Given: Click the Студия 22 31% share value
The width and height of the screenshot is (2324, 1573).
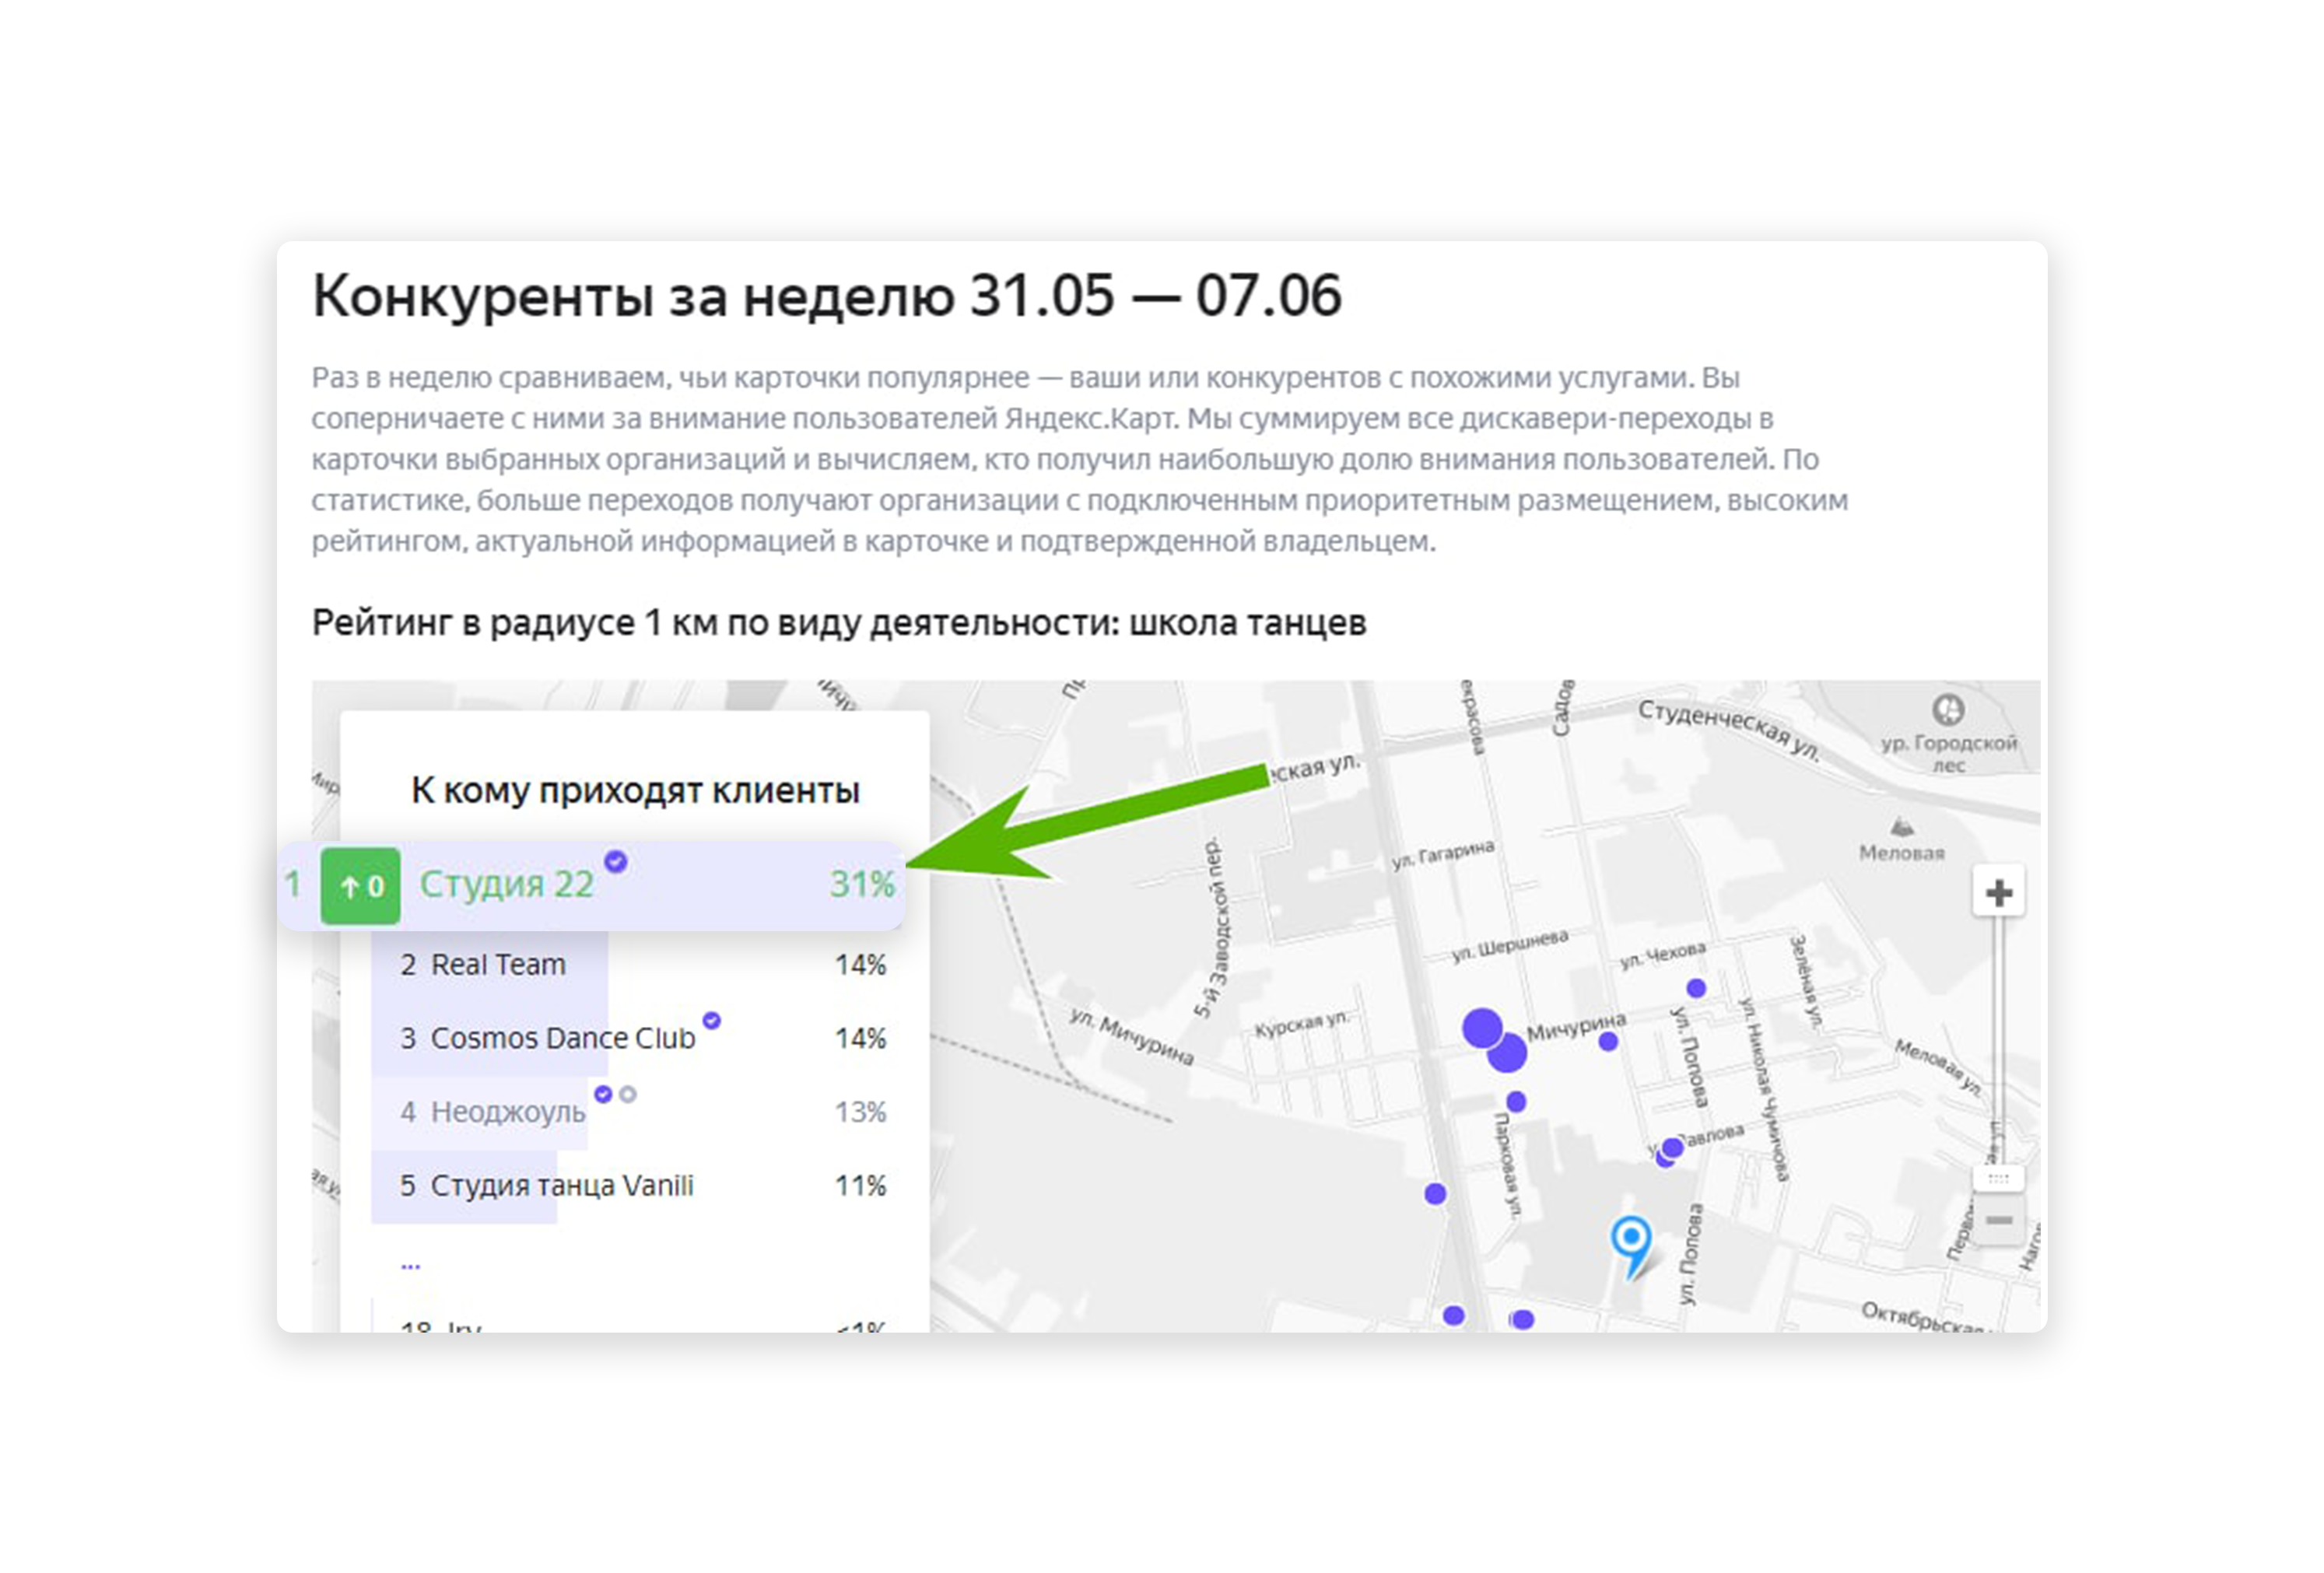Looking at the screenshot, I should (x=861, y=885).
